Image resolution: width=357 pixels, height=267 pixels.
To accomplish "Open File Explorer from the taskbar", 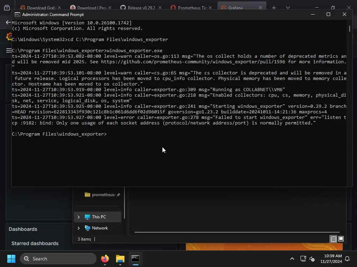I will 120,259.
